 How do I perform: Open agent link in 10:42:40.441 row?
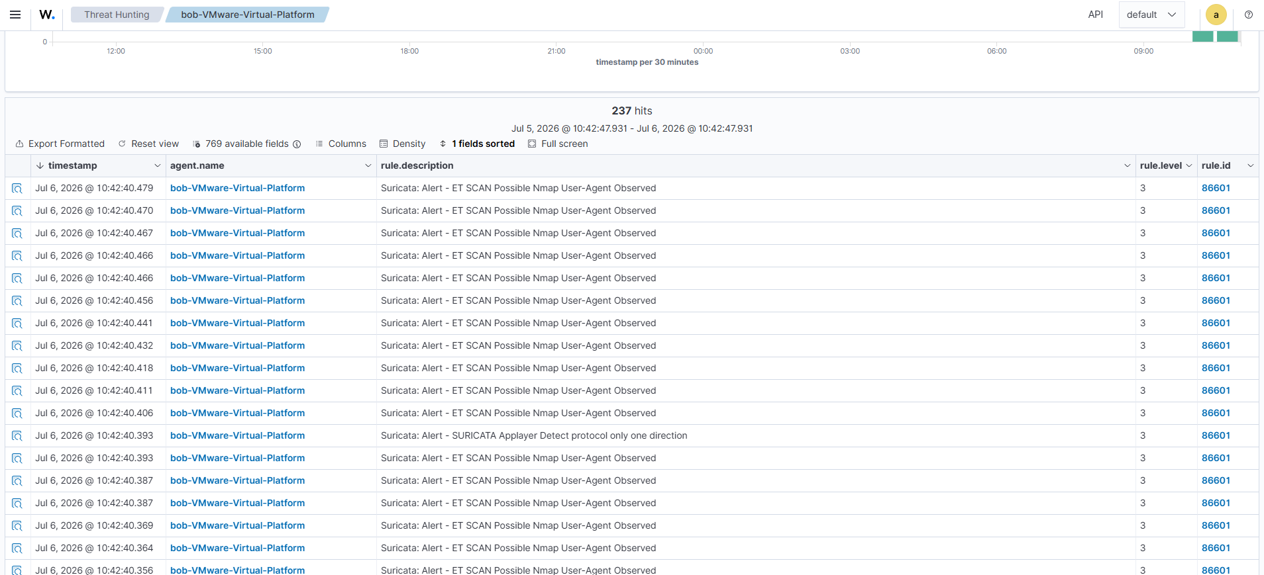pos(237,323)
